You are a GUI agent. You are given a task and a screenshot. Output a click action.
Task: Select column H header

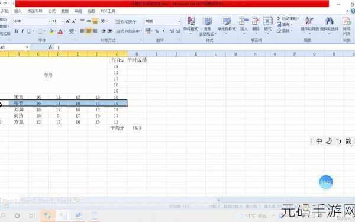point(137,54)
